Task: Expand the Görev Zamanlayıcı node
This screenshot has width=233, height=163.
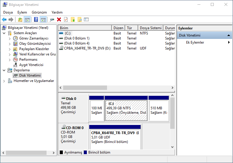Action: pyautogui.click(x=10, y=39)
